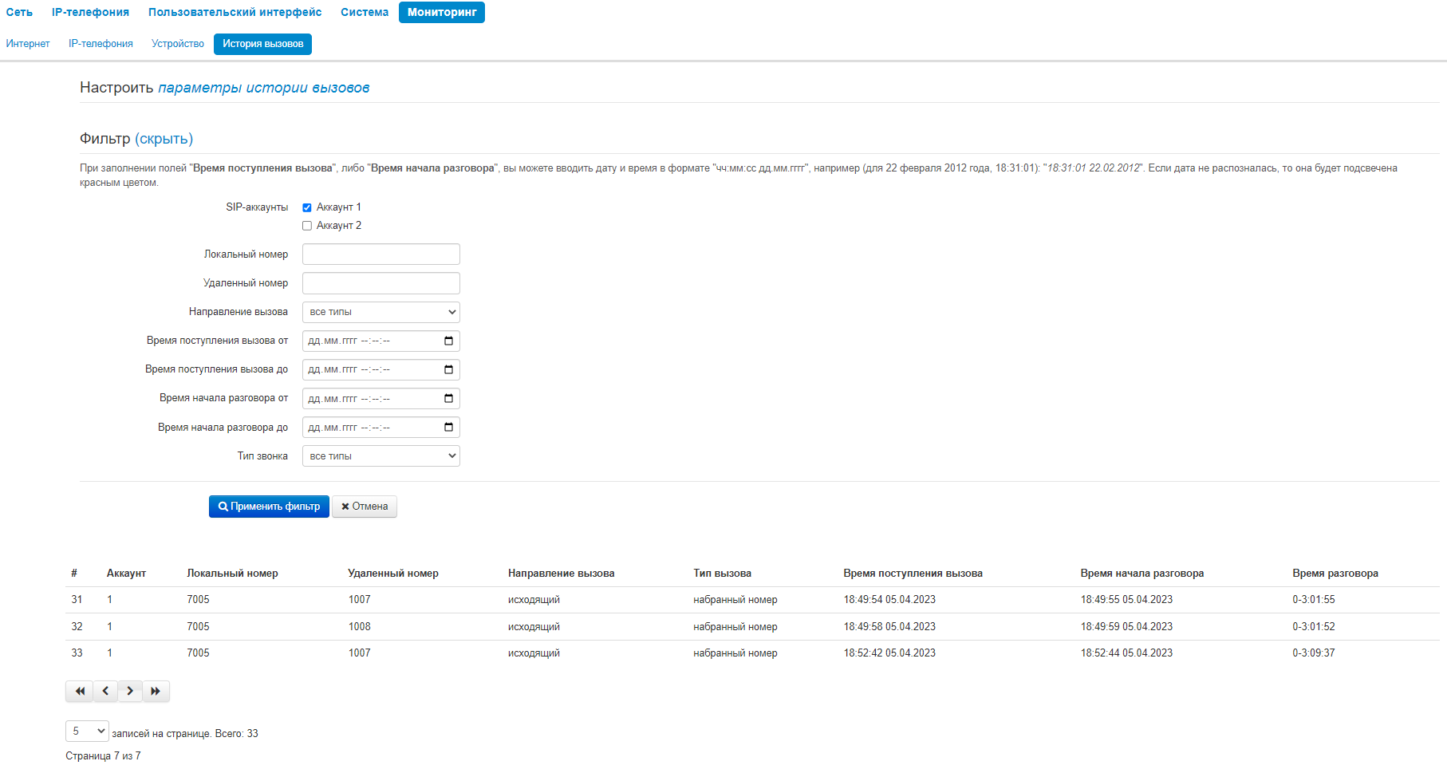
Task: Go to previous page of call history
Action: tap(105, 691)
